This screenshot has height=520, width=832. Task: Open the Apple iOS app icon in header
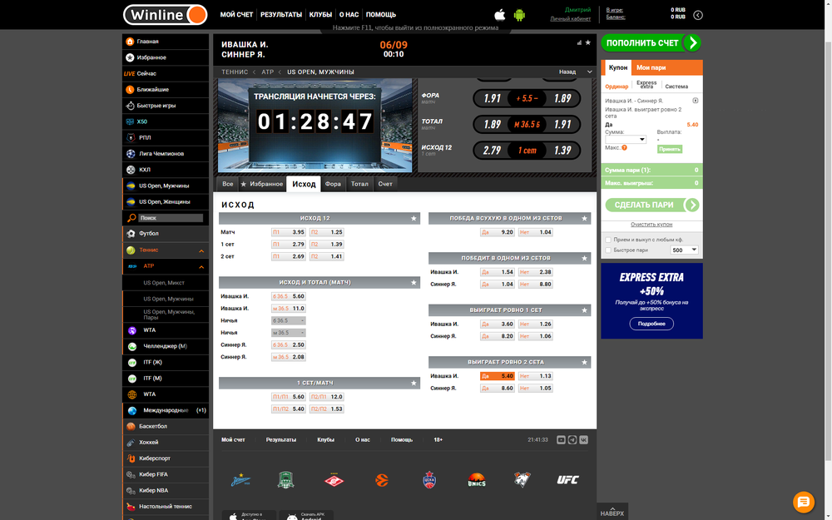(500, 15)
